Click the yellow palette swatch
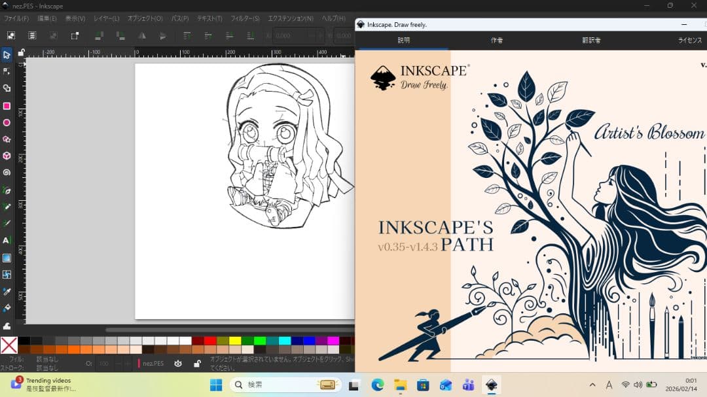The height and width of the screenshot is (397, 707). tap(235, 341)
